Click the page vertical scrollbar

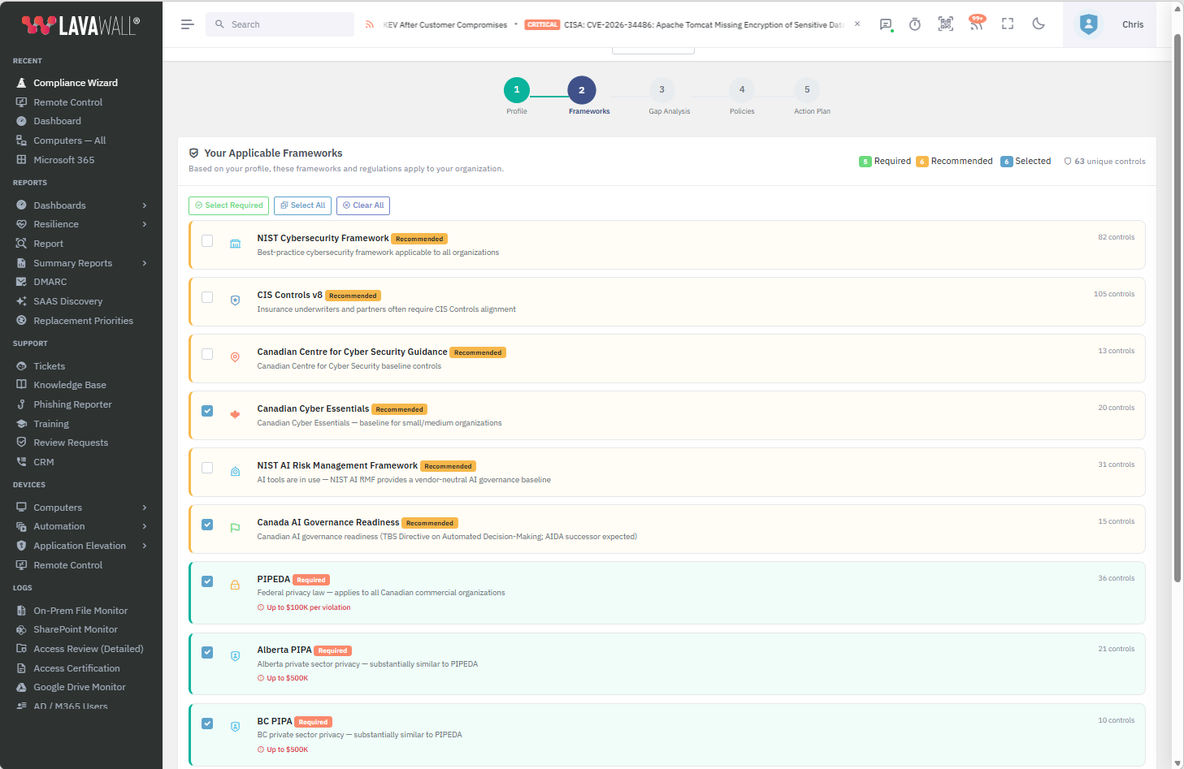click(1177, 309)
